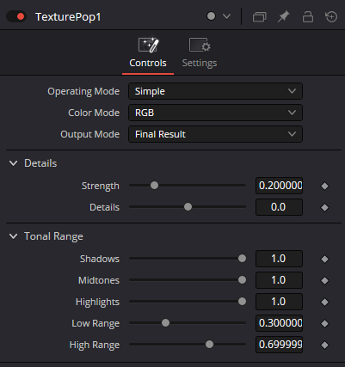
Task: Click the reset node icon
Action: pos(331,16)
